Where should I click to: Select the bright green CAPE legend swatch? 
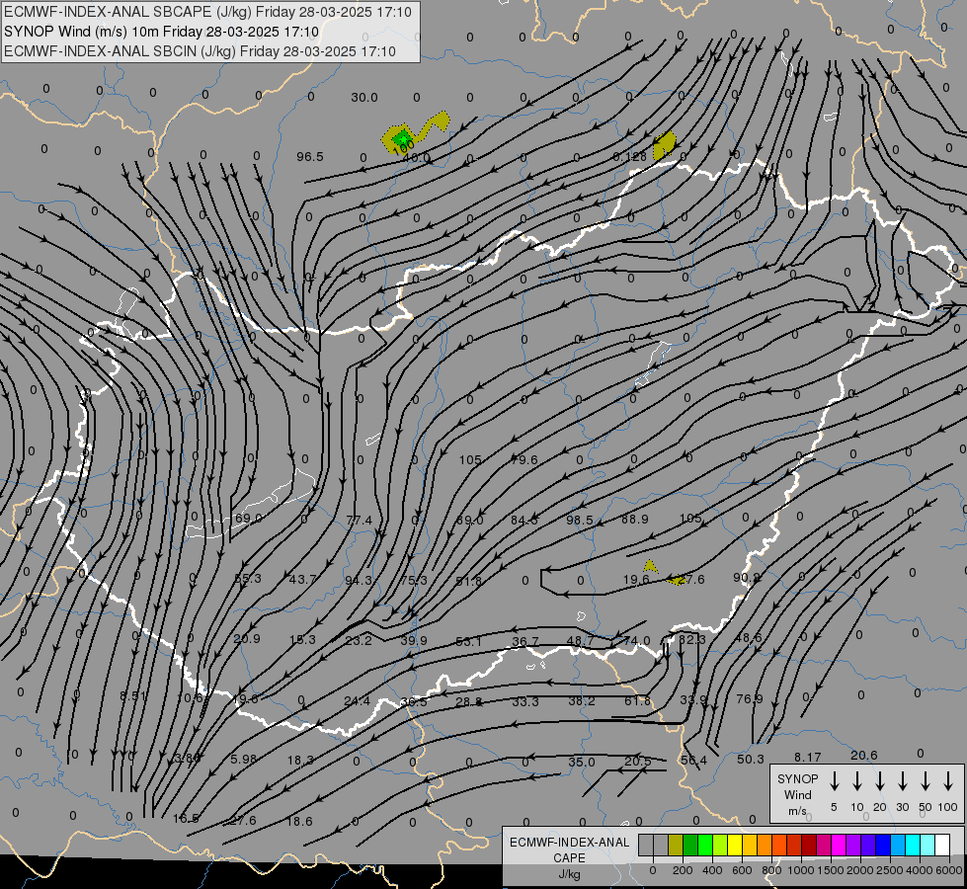[x=705, y=845]
